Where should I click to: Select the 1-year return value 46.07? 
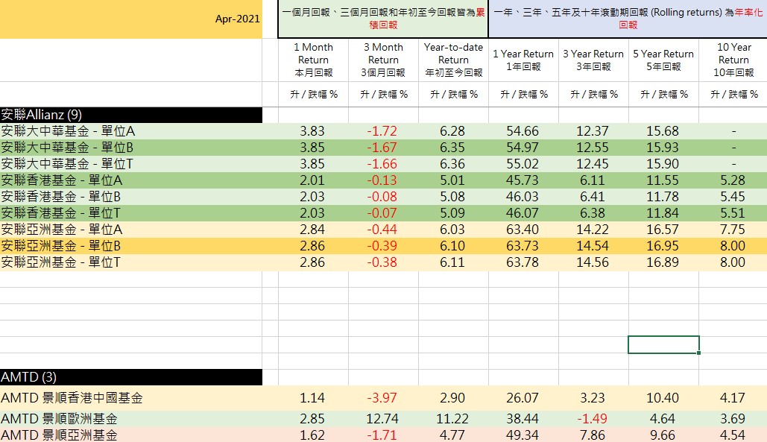coord(523,213)
